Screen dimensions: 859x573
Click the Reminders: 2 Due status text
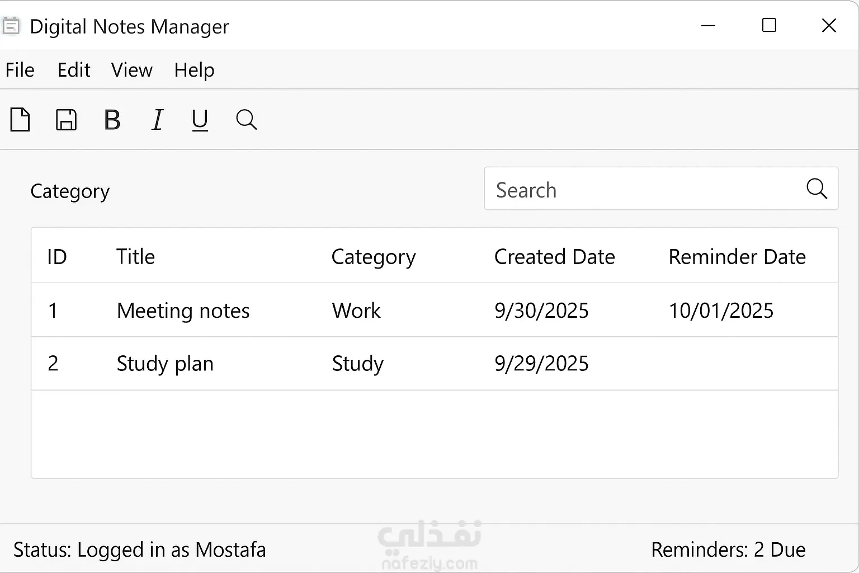pos(728,550)
